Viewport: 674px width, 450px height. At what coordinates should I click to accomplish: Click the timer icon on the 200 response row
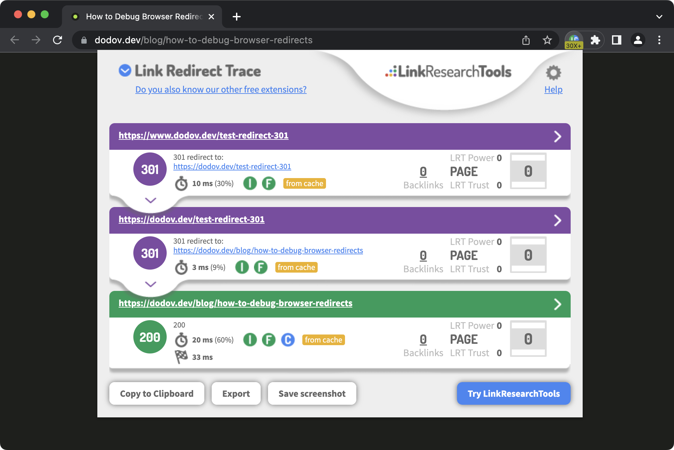point(182,339)
